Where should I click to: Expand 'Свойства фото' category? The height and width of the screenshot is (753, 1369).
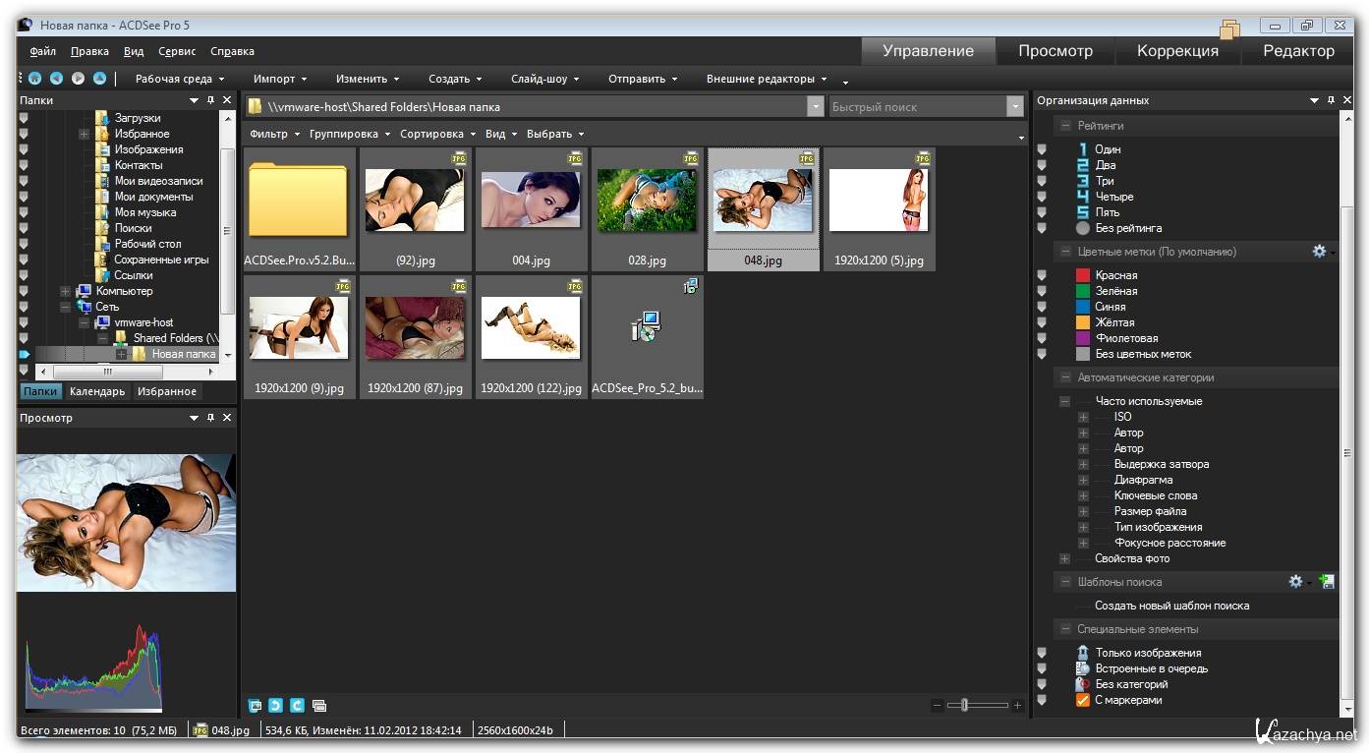click(x=1064, y=558)
